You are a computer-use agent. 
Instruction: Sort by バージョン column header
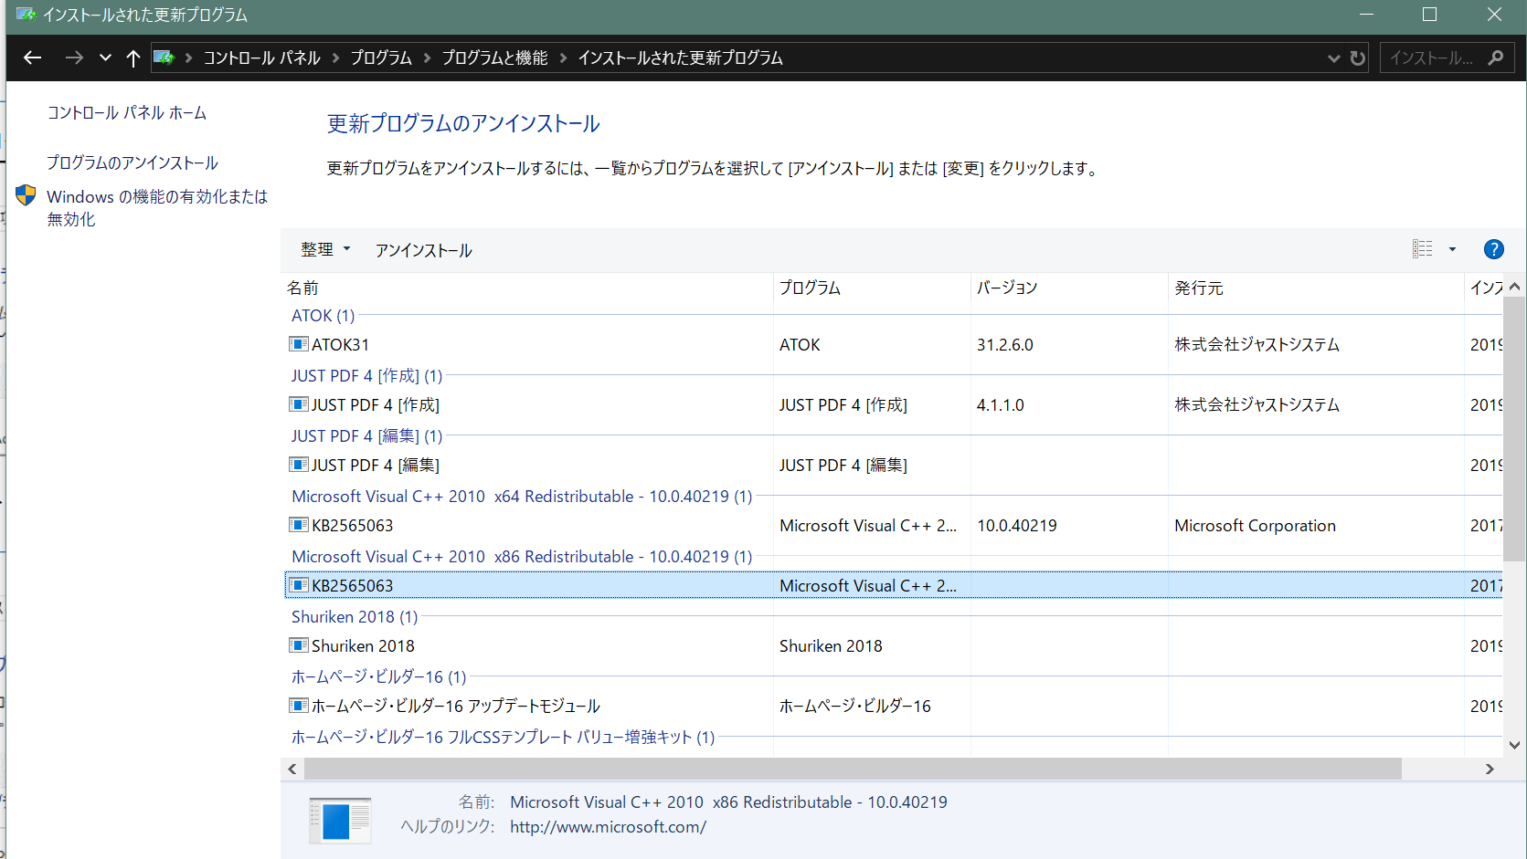coord(1069,288)
